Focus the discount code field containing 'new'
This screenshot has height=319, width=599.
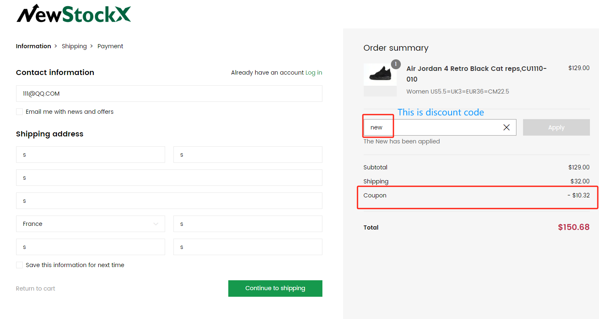coord(440,127)
